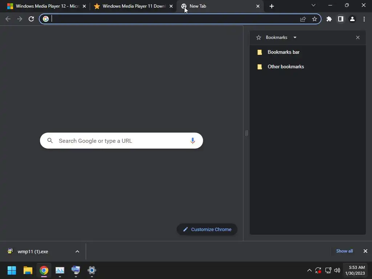
Task: Click the Bookmarks bar folder icon
Action: pyautogui.click(x=260, y=52)
